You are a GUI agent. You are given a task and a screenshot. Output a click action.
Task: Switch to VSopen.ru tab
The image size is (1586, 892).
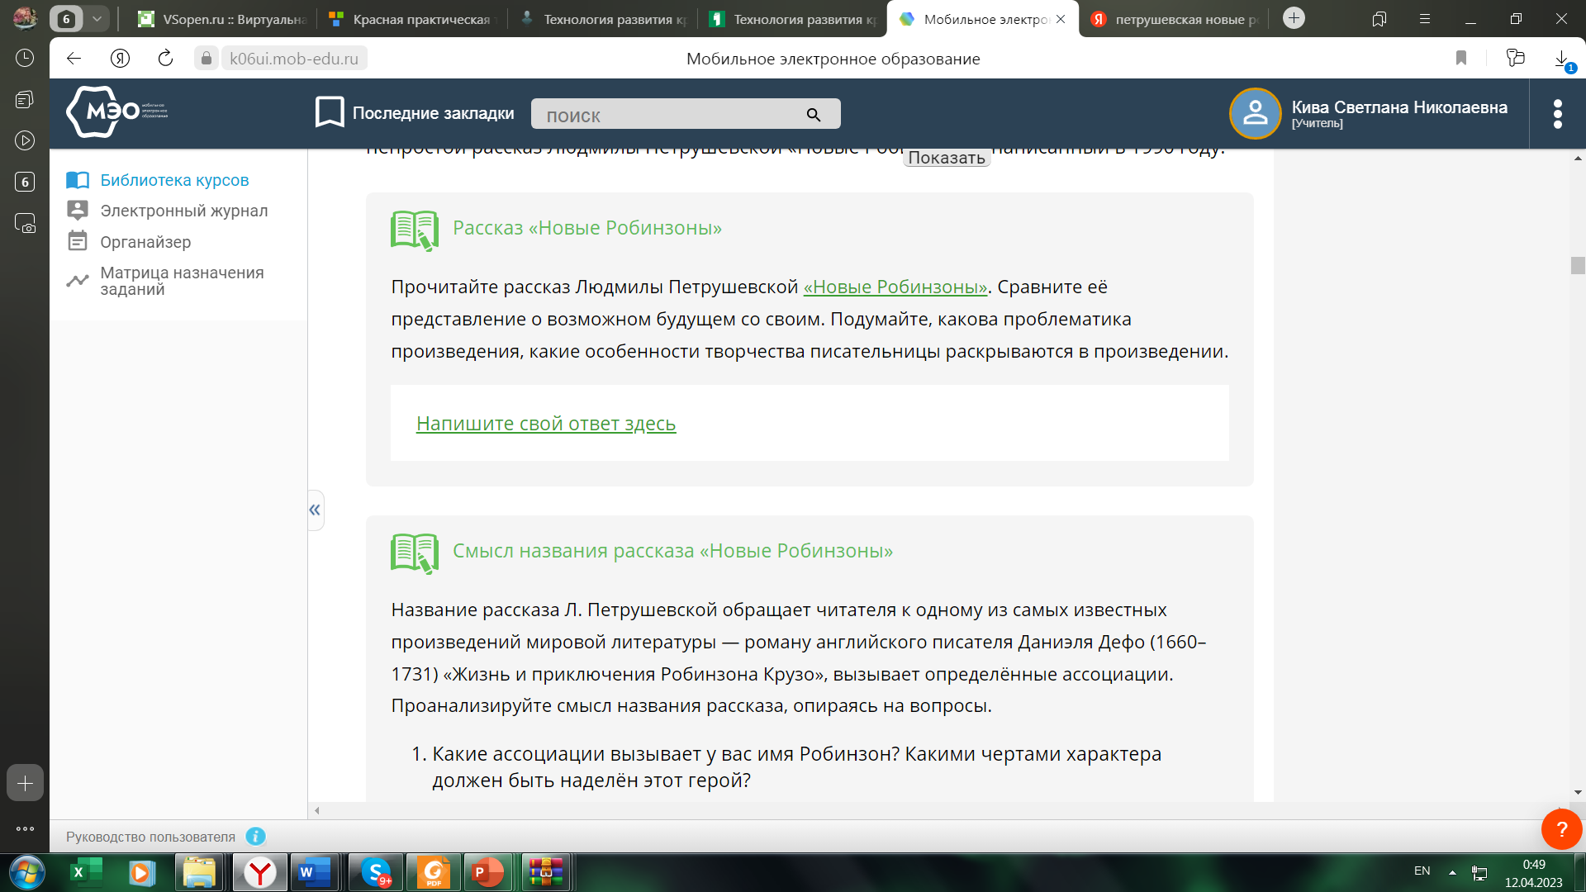click(x=223, y=18)
